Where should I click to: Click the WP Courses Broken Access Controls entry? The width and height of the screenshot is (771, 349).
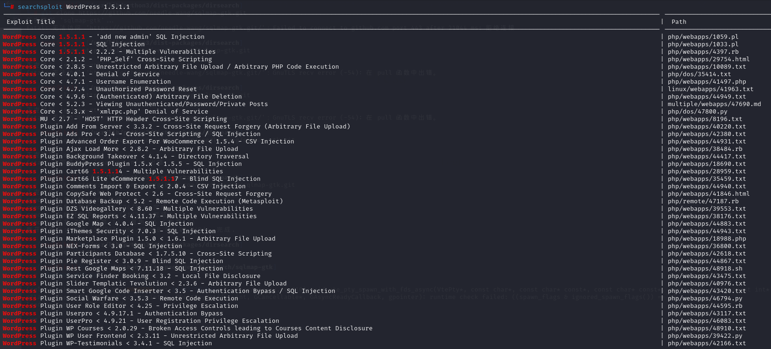pos(188,328)
